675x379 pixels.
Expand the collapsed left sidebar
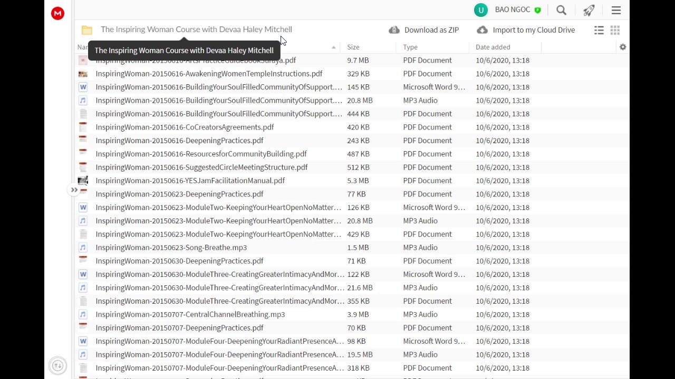click(74, 190)
